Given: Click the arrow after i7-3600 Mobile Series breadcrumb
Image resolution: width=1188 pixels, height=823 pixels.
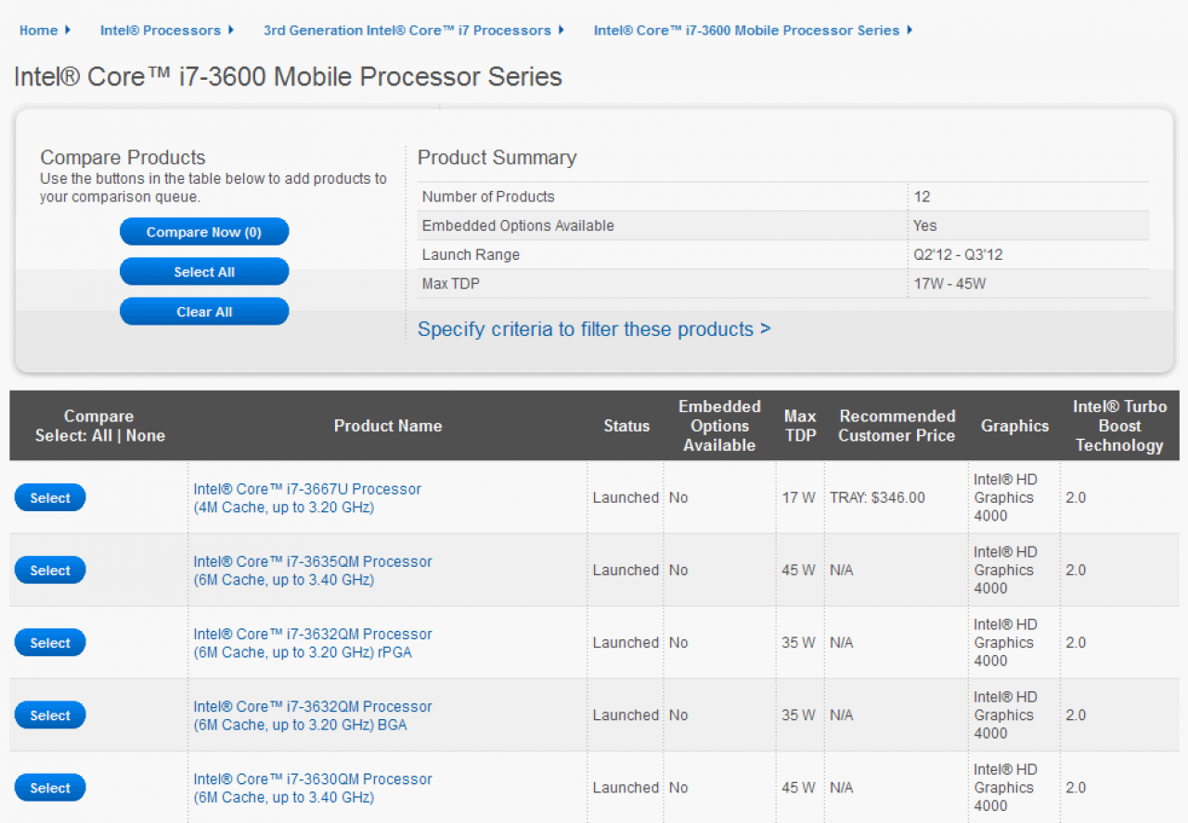Looking at the screenshot, I should (x=910, y=30).
